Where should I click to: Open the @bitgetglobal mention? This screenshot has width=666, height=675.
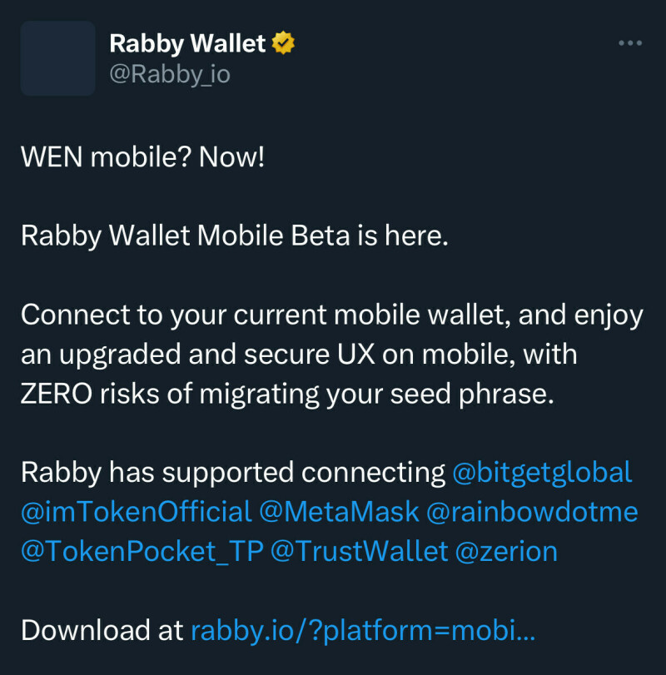coord(542,473)
